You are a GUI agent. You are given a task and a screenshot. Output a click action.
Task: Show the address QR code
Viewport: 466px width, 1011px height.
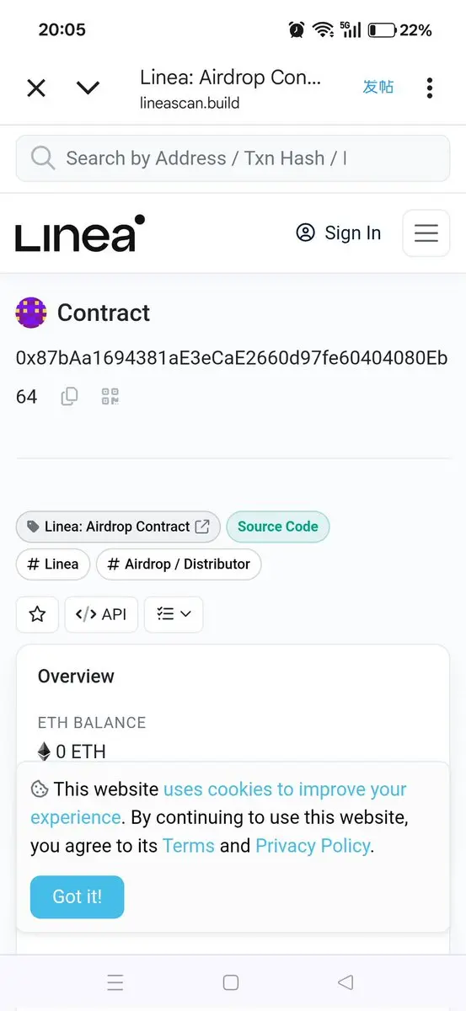pyautogui.click(x=110, y=397)
